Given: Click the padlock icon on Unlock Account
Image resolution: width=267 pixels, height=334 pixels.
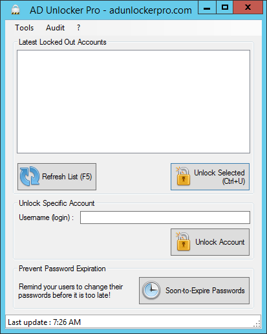Looking at the screenshot, I should [x=183, y=241].
